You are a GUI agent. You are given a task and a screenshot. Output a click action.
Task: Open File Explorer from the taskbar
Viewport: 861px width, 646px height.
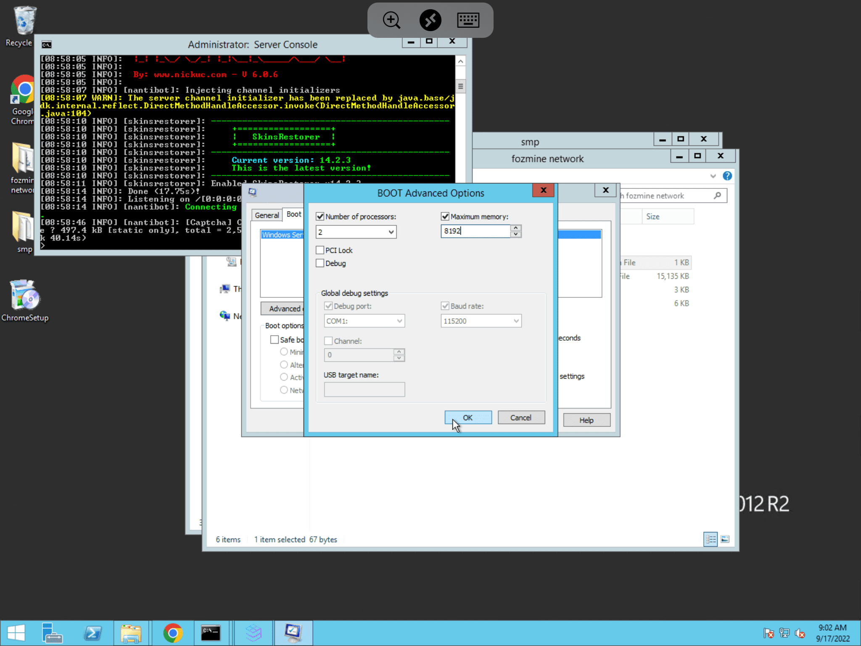(131, 633)
